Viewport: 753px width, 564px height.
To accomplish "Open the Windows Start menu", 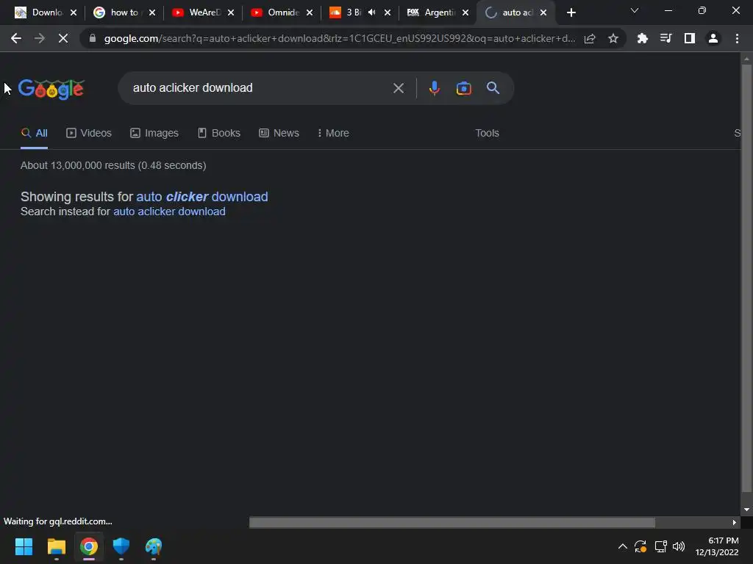I will pyautogui.click(x=24, y=546).
